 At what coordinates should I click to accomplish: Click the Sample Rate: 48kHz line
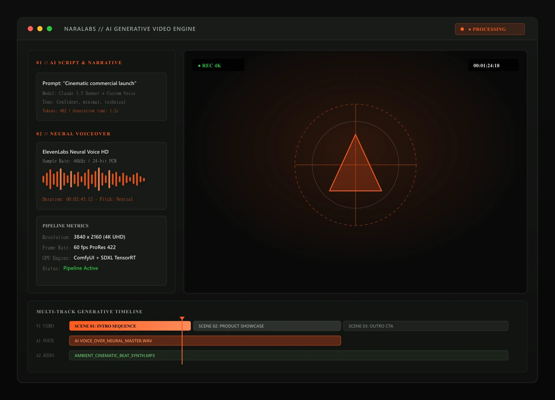pyautogui.click(x=79, y=161)
